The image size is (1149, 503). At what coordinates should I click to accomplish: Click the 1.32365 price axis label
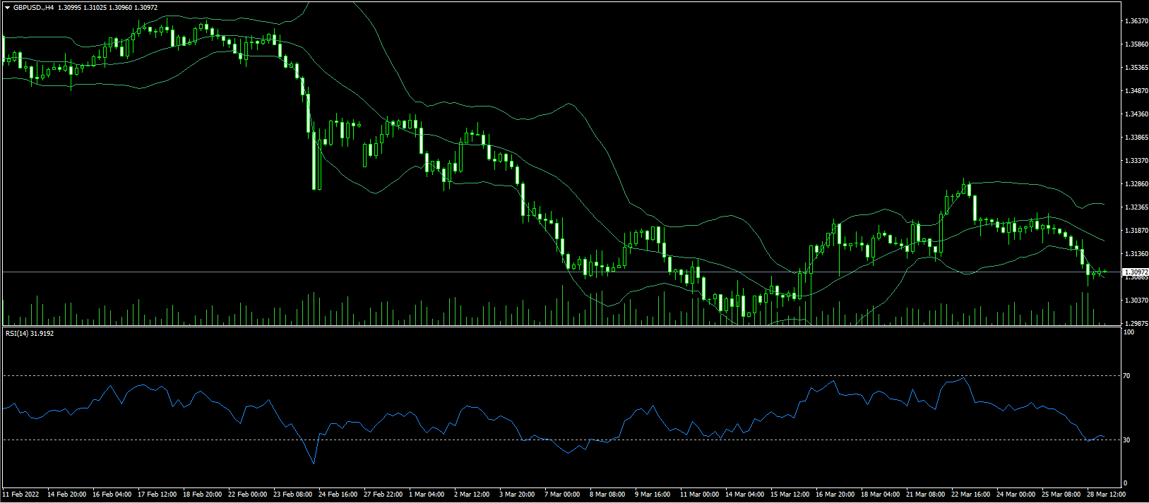pos(1136,207)
